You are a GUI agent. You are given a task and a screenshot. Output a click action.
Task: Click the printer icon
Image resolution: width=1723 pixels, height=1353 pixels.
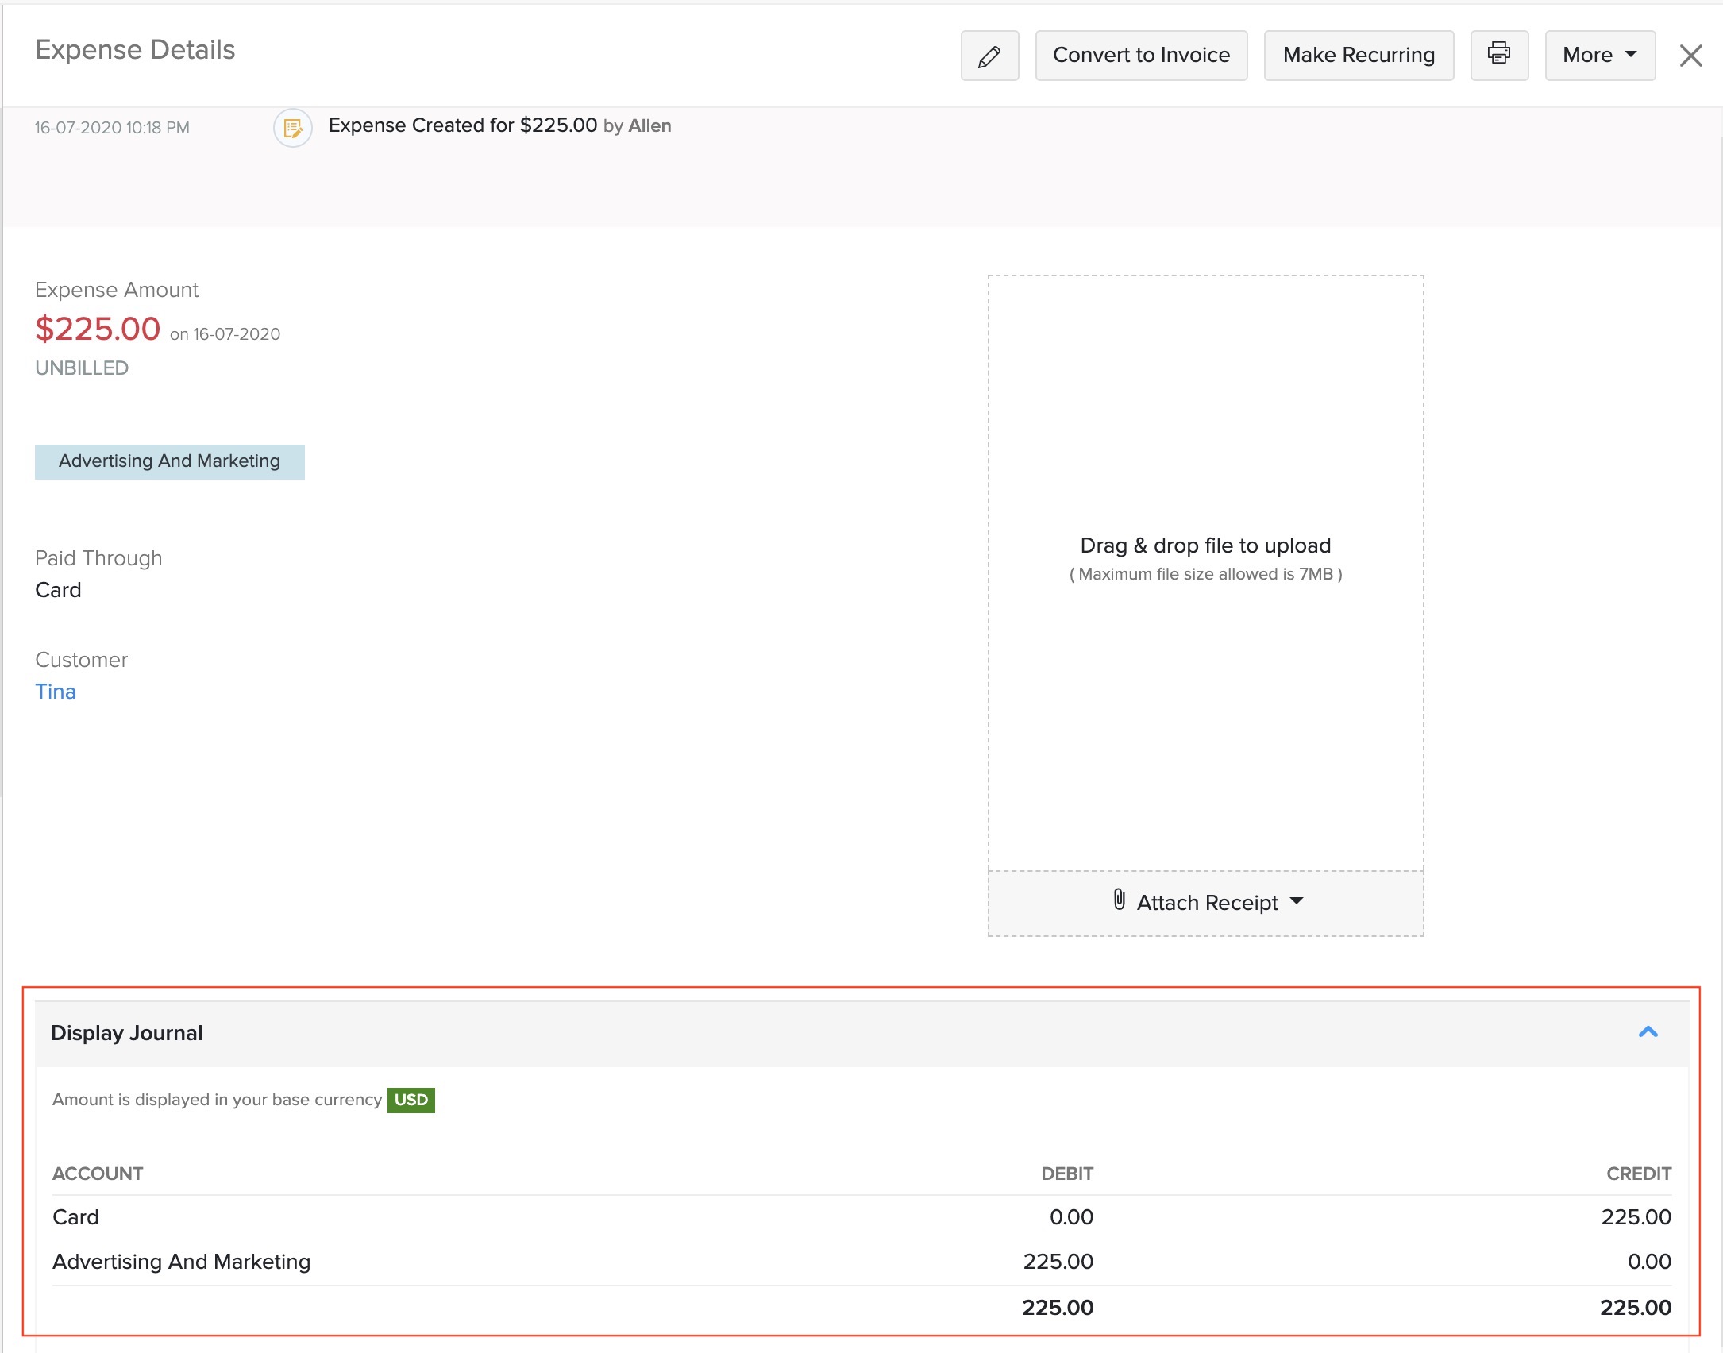(1498, 54)
